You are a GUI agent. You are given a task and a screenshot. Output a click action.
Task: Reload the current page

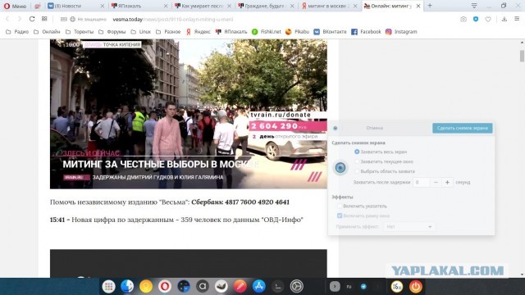click(x=32, y=19)
